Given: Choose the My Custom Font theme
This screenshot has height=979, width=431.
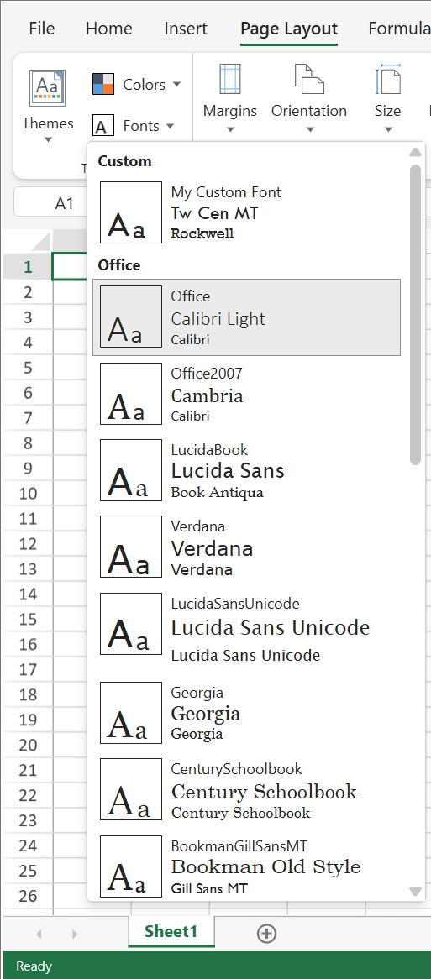Looking at the screenshot, I should (x=247, y=212).
